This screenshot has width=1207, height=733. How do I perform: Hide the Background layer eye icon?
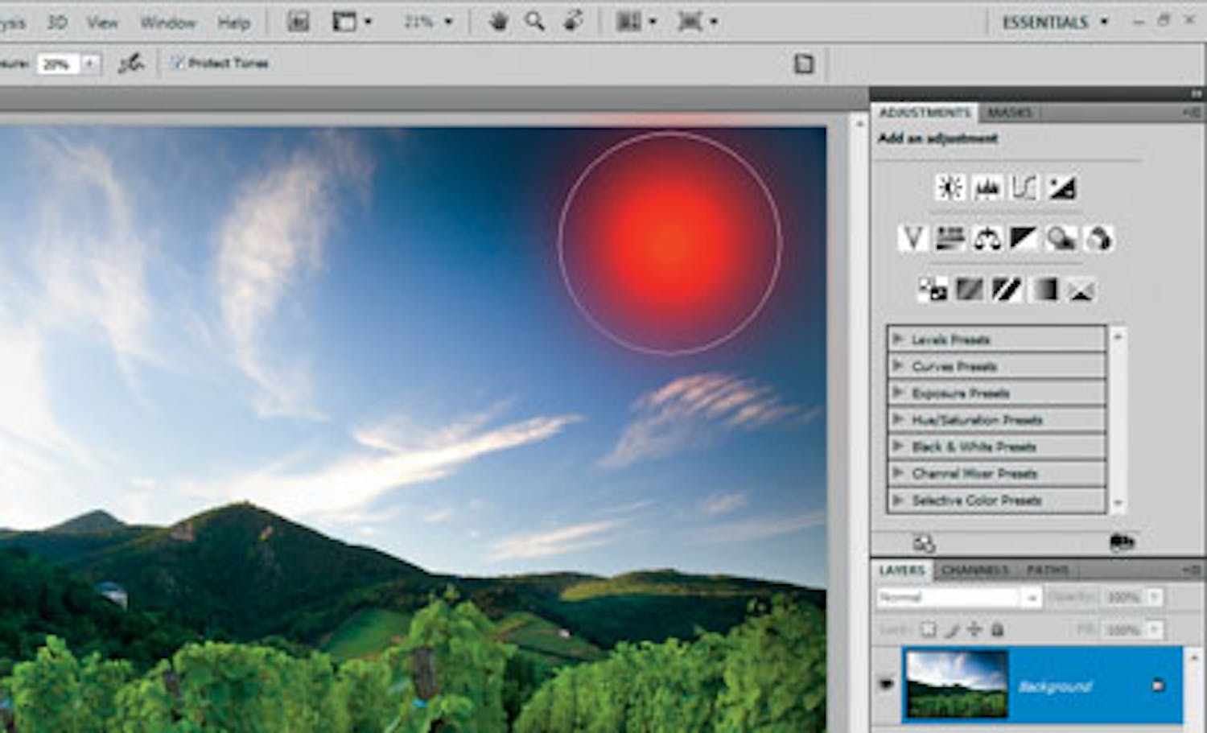click(886, 685)
